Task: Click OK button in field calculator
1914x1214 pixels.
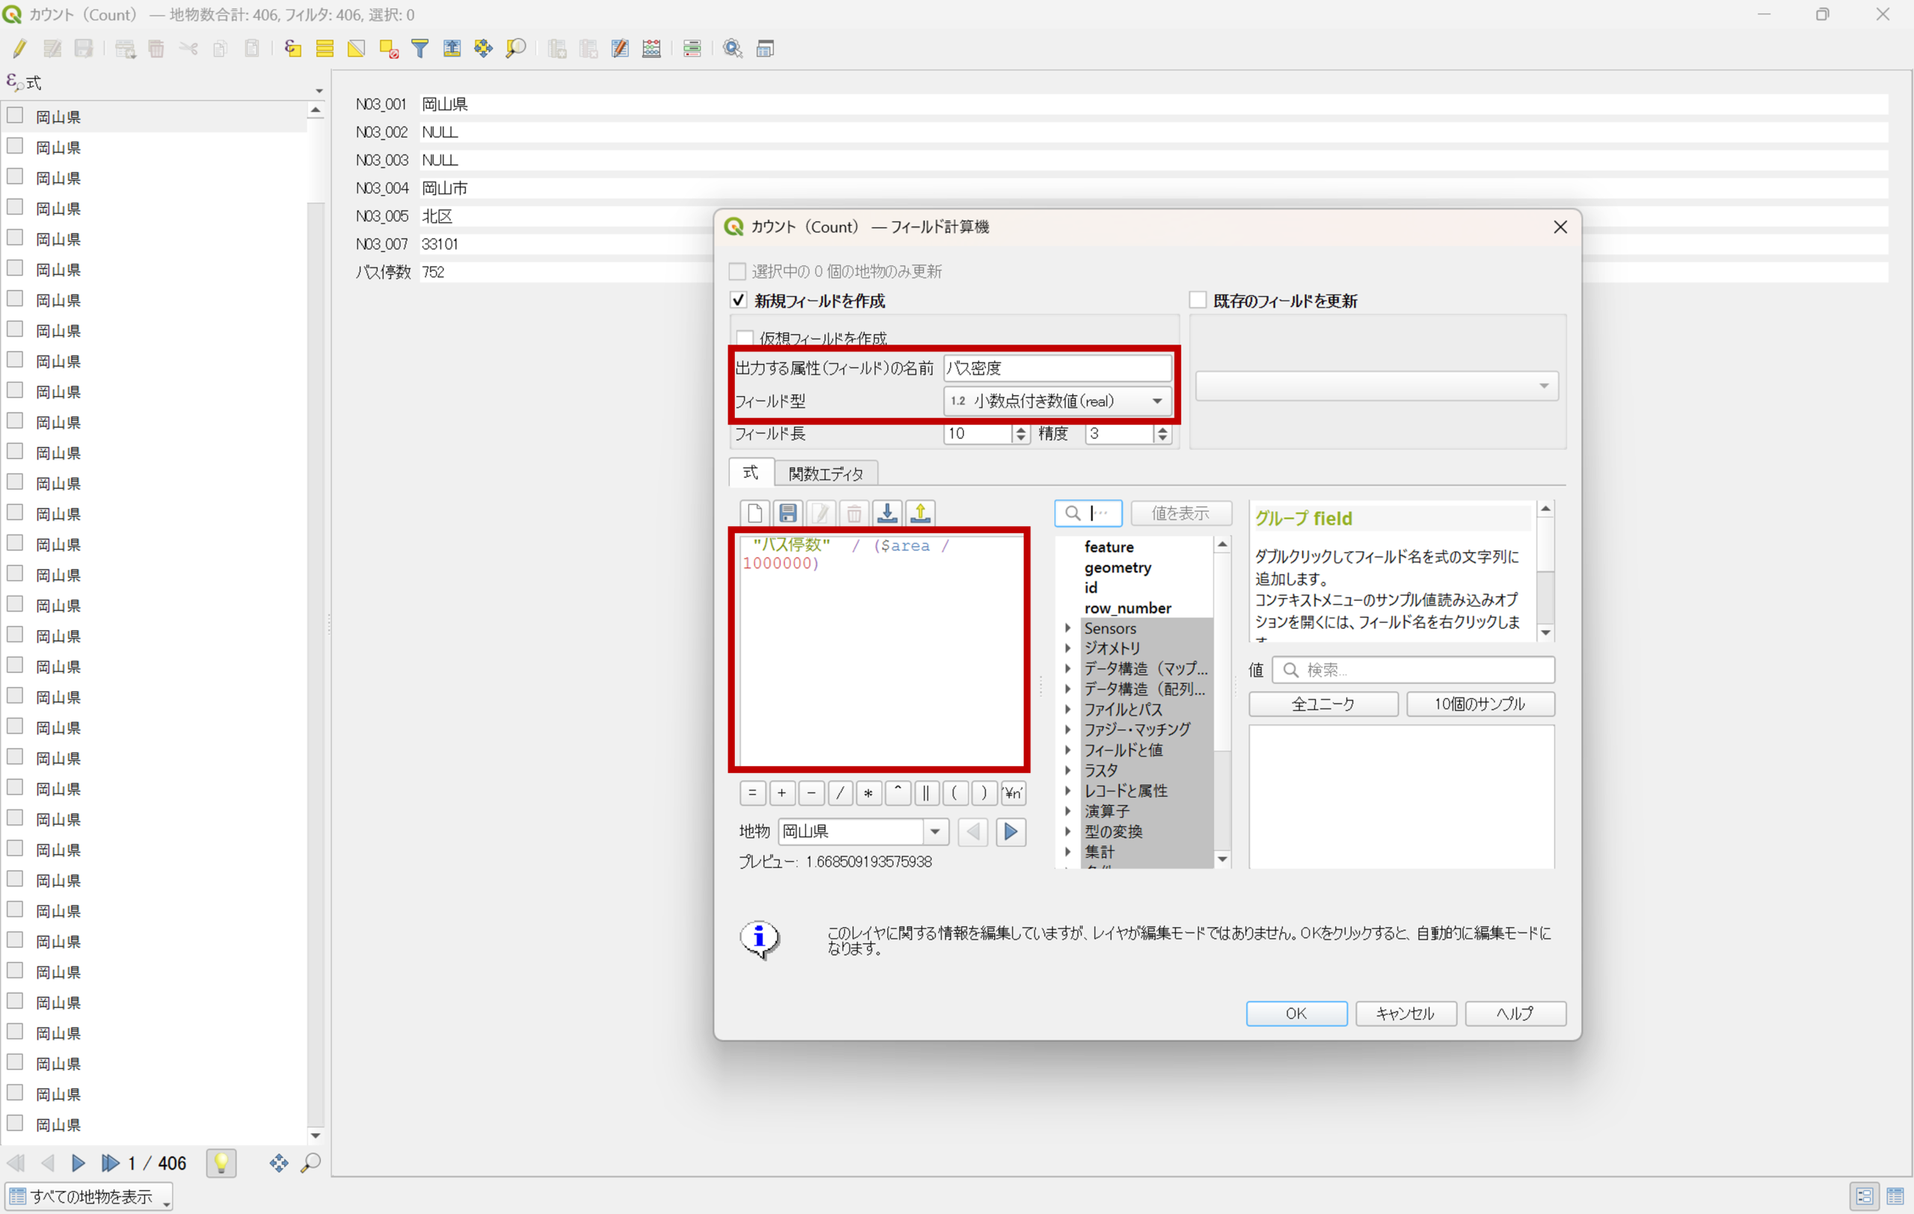Action: pos(1296,1013)
